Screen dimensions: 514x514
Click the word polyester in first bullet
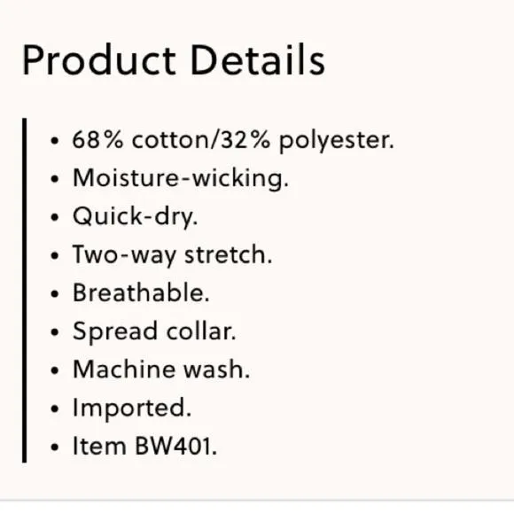(337, 142)
